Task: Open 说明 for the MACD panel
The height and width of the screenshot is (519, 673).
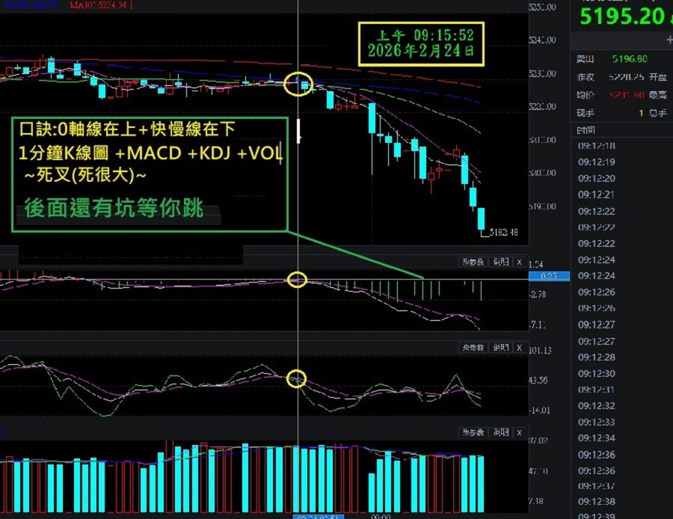Action: click(x=500, y=262)
